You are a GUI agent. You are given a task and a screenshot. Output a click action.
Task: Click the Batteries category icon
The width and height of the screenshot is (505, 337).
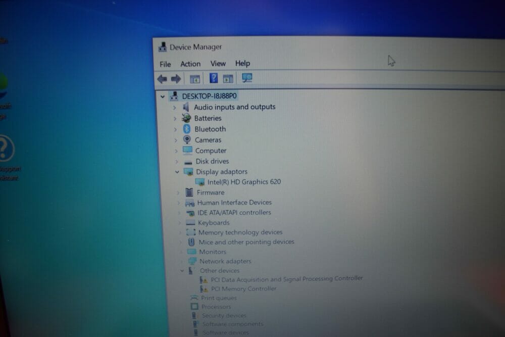click(186, 118)
